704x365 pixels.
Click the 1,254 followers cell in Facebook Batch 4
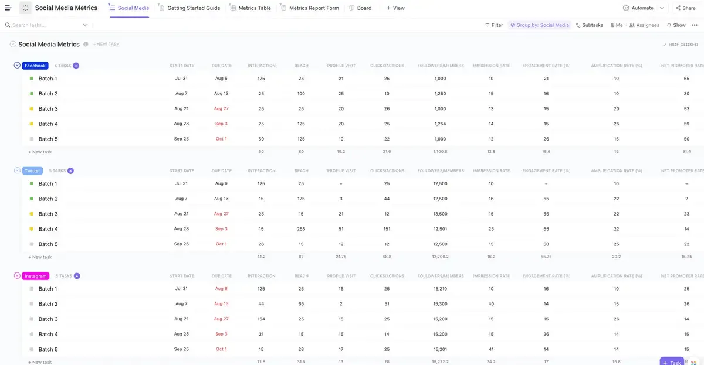[440, 124]
